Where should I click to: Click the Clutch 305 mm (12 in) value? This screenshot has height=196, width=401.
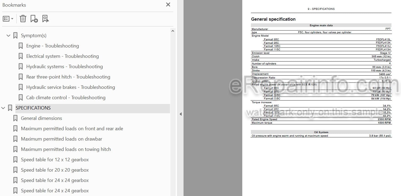click(x=381, y=56)
